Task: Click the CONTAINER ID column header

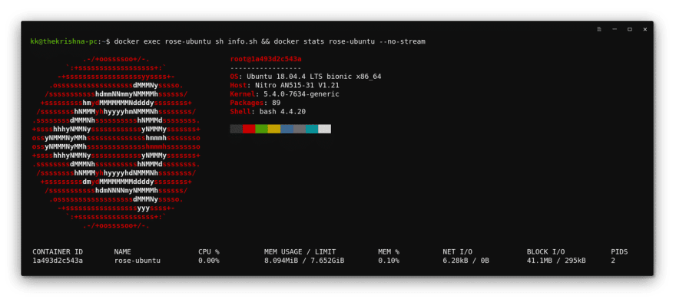Action: pyautogui.click(x=58, y=251)
